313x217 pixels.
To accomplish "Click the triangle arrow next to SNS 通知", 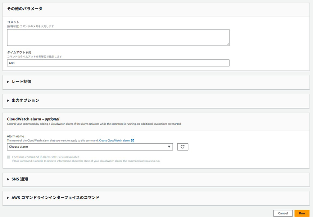I will coord(8,179).
